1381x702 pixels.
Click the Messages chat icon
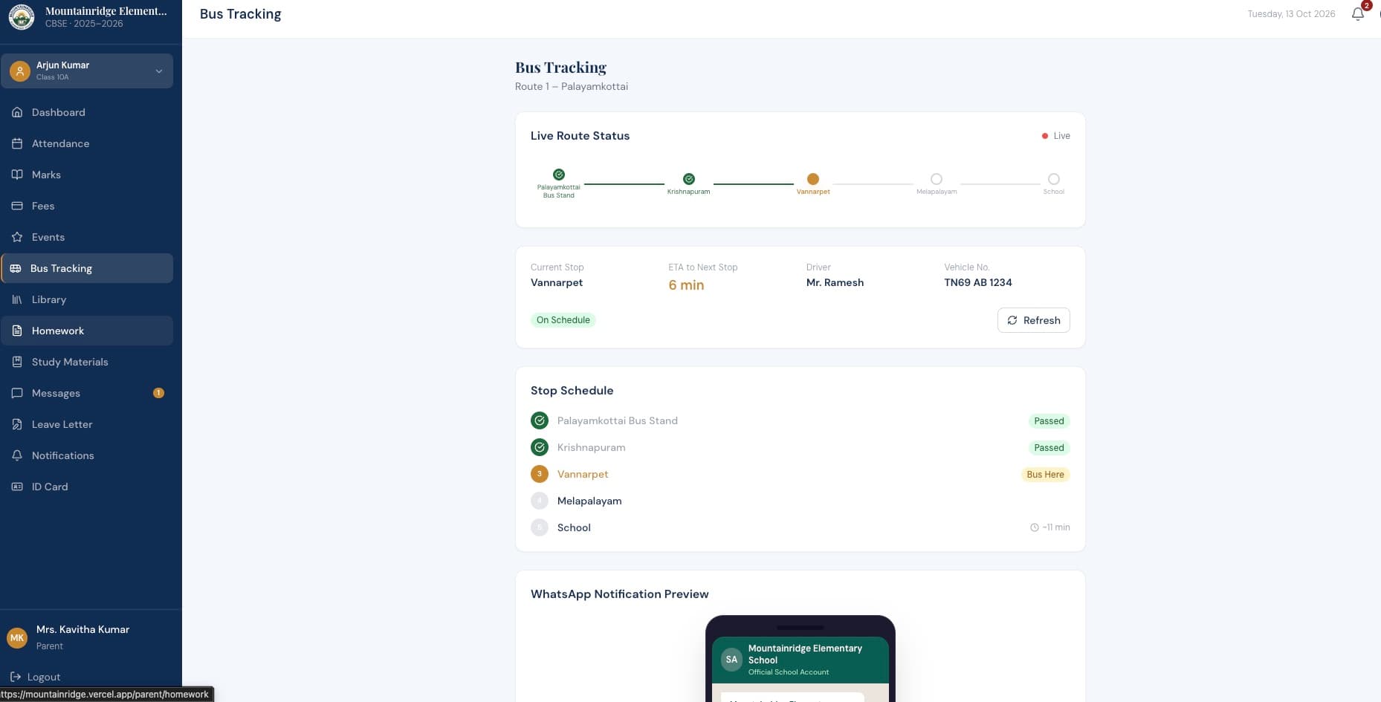pos(17,393)
